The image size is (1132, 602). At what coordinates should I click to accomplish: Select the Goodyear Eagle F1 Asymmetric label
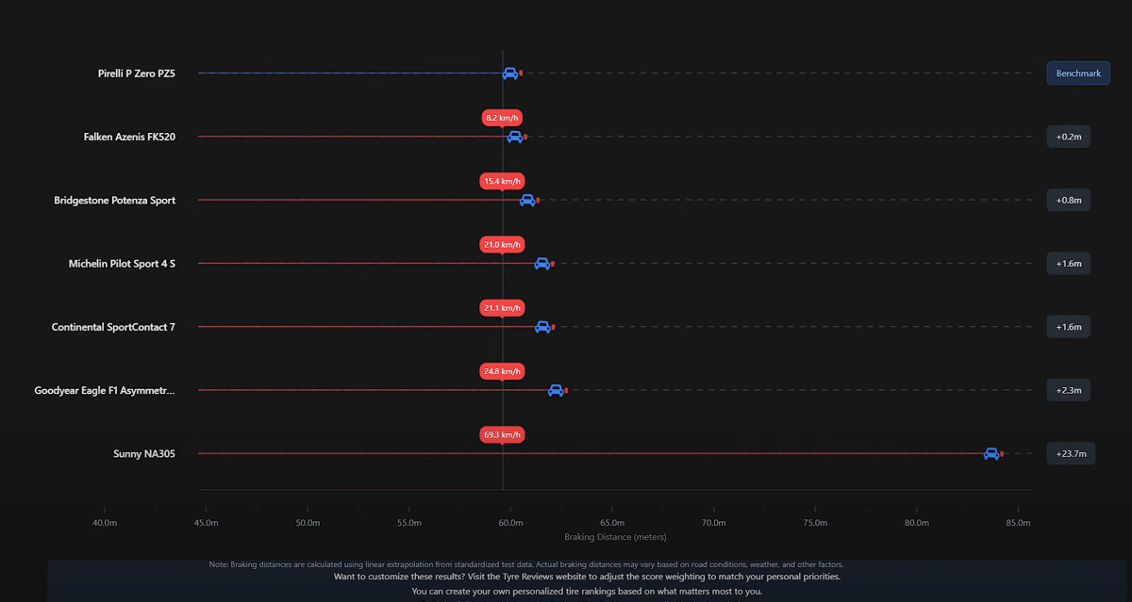(105, 390)
